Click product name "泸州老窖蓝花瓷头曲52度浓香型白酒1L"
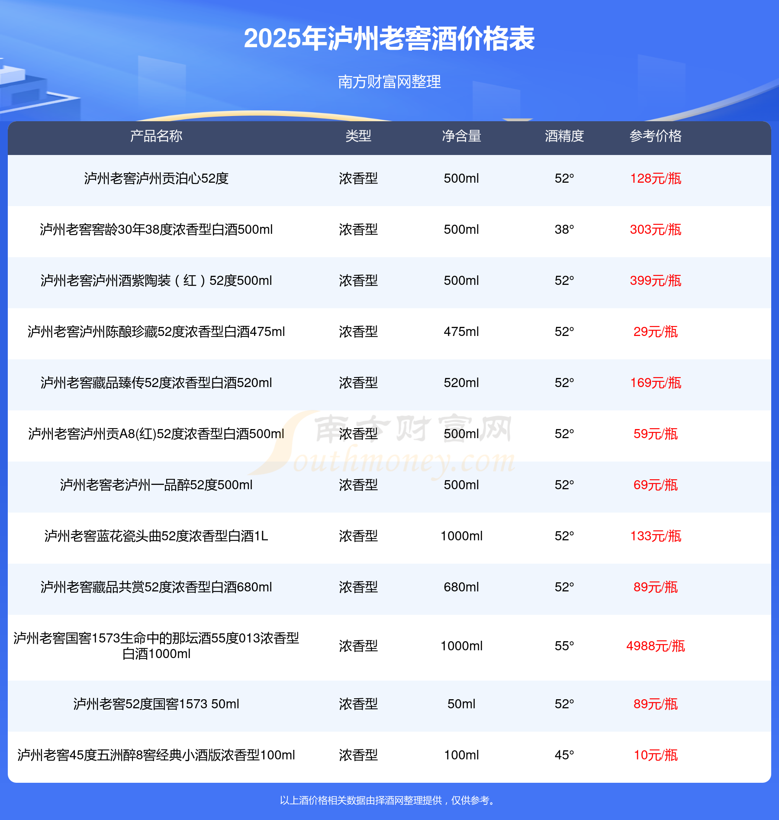Image resolution: width=779 pixels, height=820 pixels. (x=156, y=536)
